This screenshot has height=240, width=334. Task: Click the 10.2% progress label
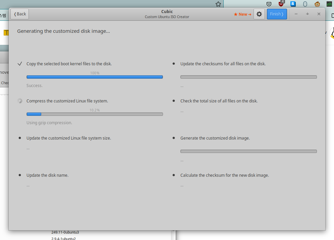coord(95,110)
